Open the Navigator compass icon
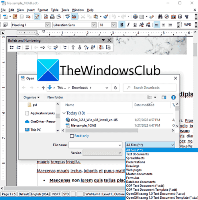 point(167,17)
